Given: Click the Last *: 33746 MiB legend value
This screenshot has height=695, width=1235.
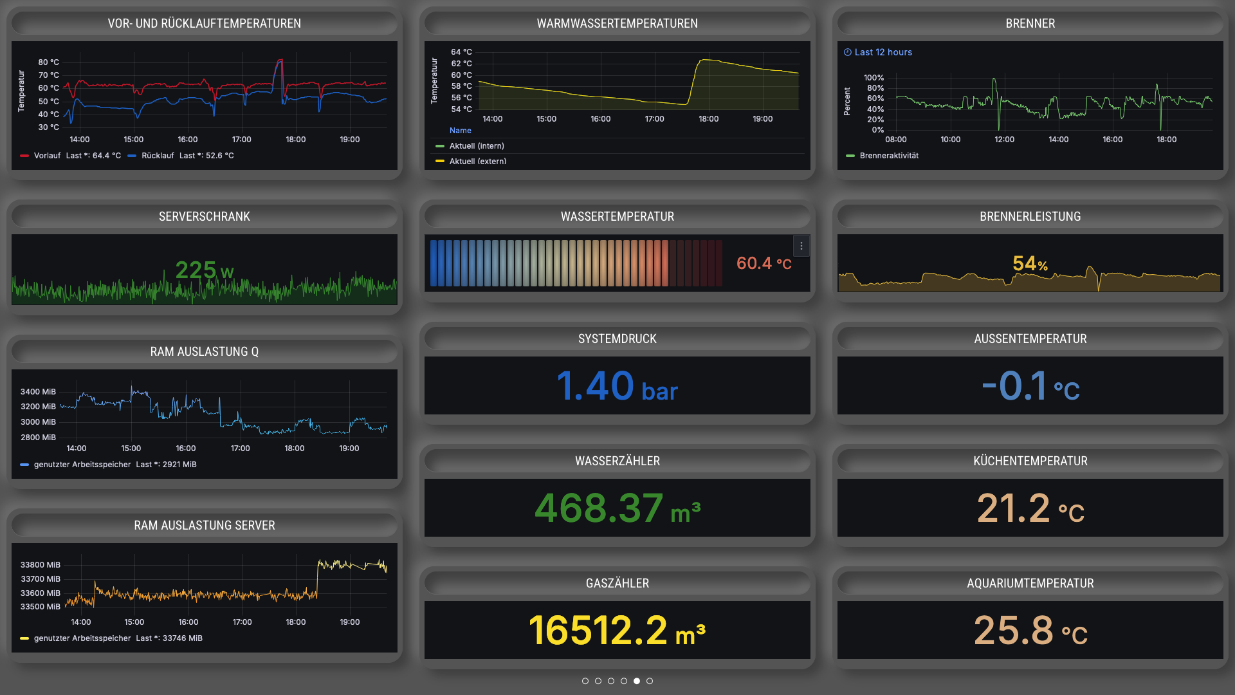Looking at the screenshot, I should coord(169,638).
